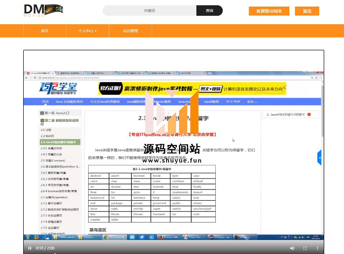Viewport: 344px width, 254px height.
Task: Collapse 第二章 数据类型和运算符 chapter in video
Action: click(x=42, y=120)
